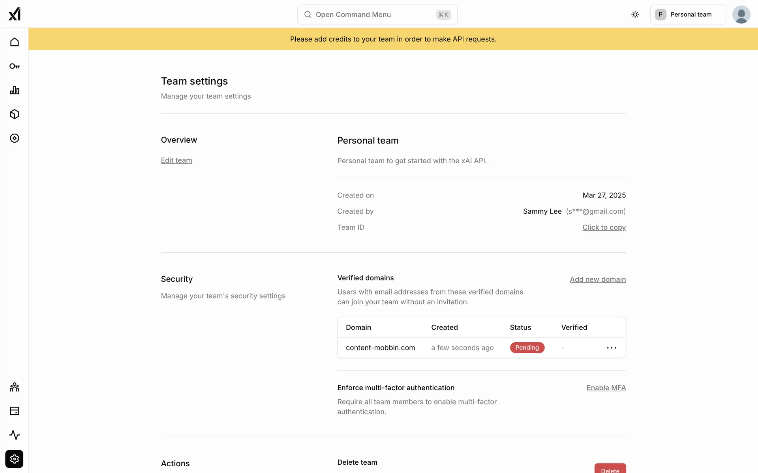This screenshot has height=473, width=758.
Task: Open models cube icon in sidebar
Action: (15, 114)
